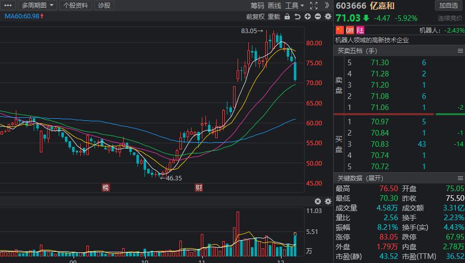Click the 陆 stock connect badge
The image size is (465, 263).
click(360, 30)
